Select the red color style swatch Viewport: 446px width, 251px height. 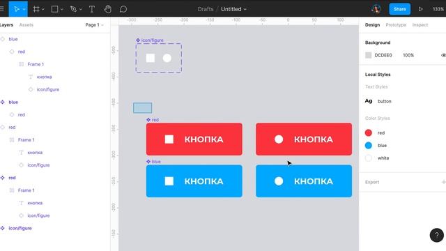369,132
